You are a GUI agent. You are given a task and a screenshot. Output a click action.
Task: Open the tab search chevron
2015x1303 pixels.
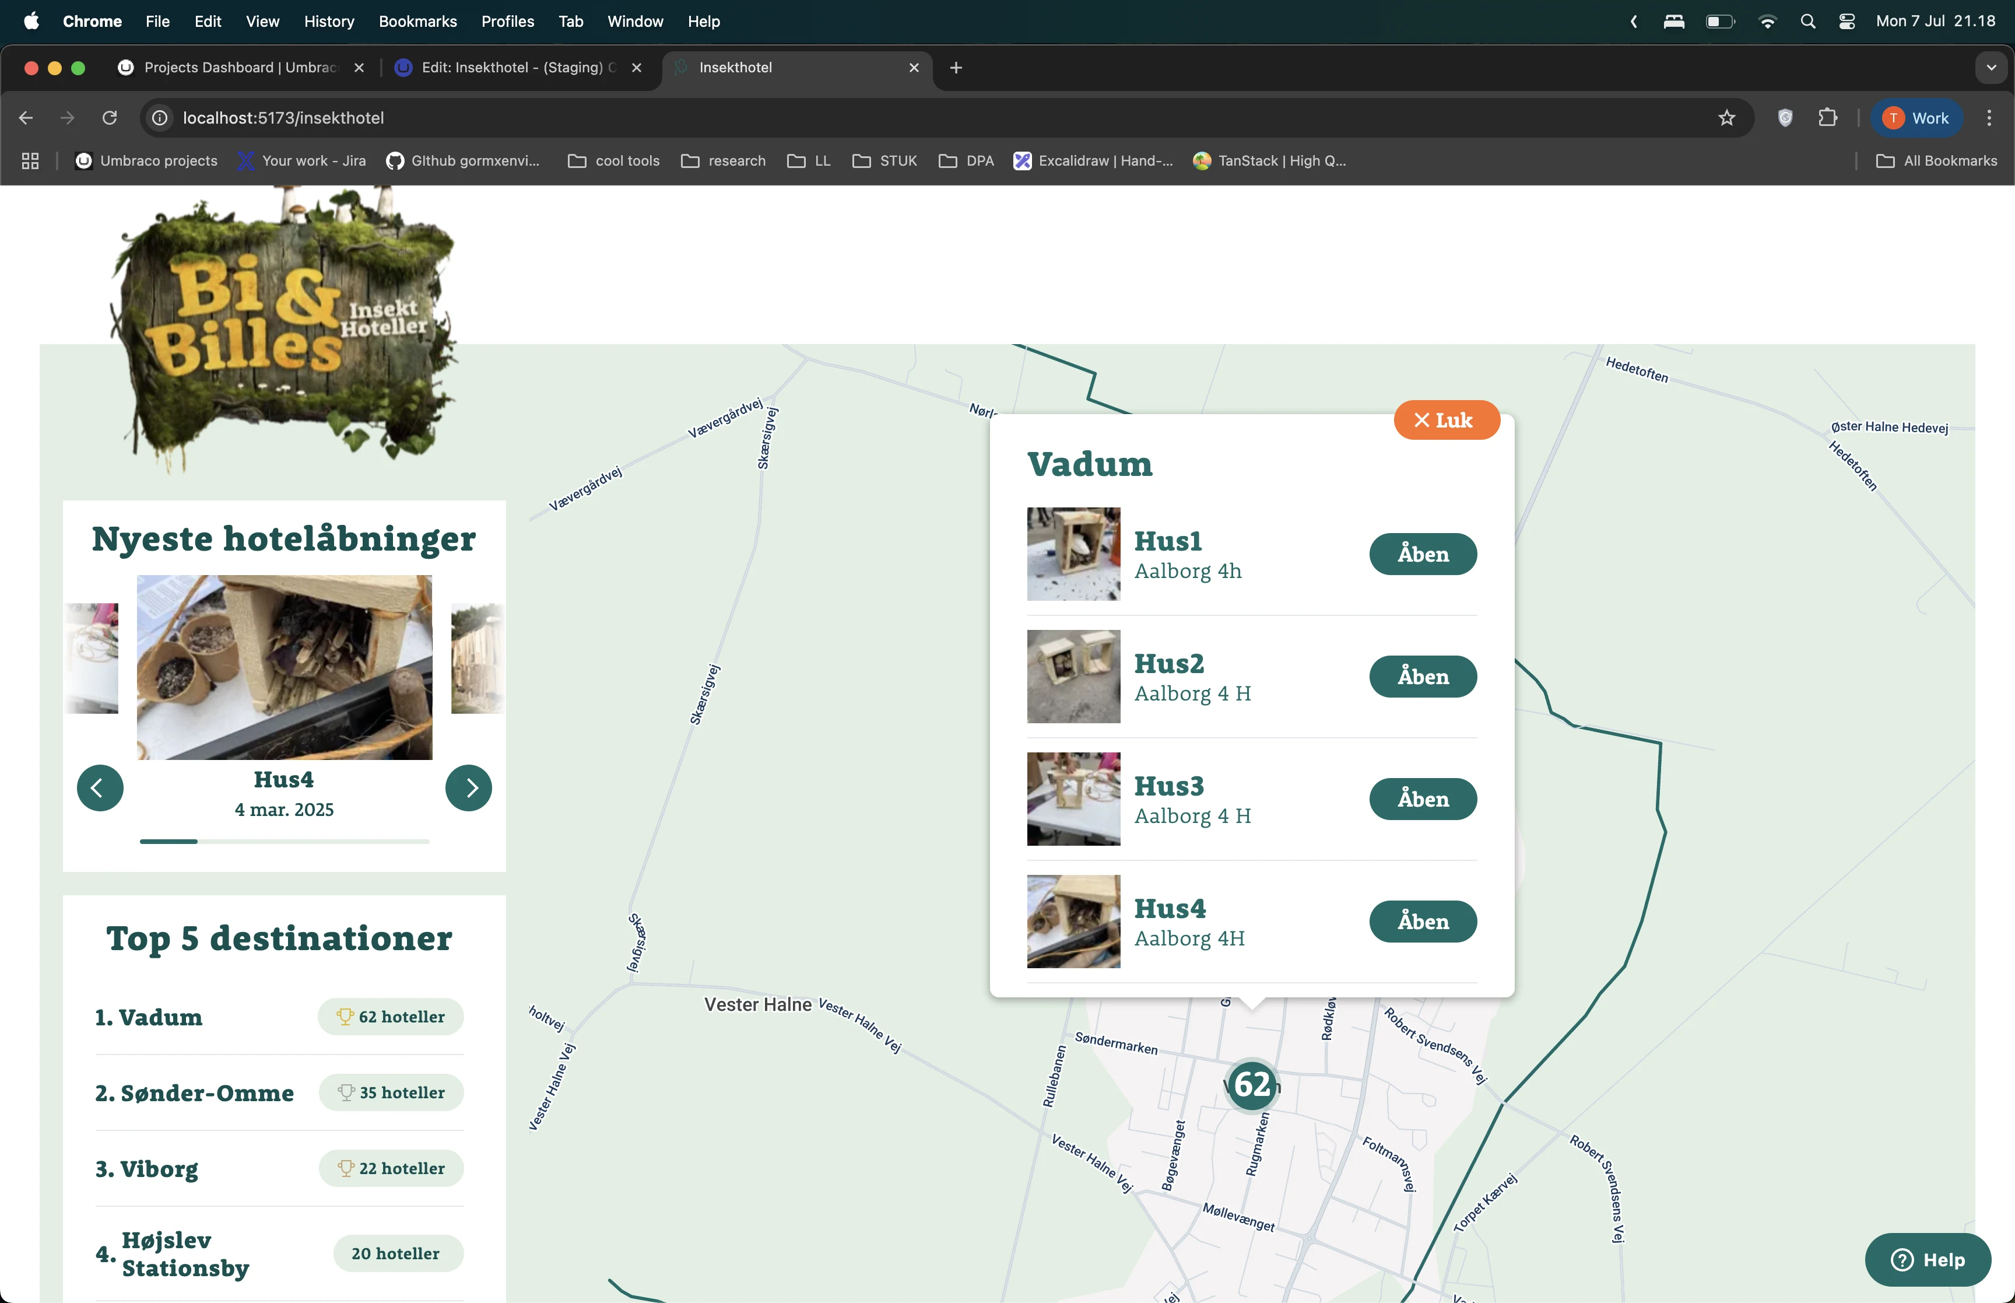pyautogui.click(x=1991, y=68)
